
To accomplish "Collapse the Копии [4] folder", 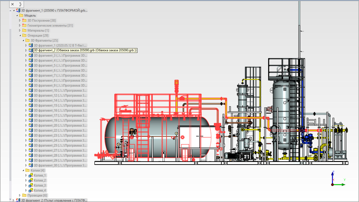I will pos(23,170).
